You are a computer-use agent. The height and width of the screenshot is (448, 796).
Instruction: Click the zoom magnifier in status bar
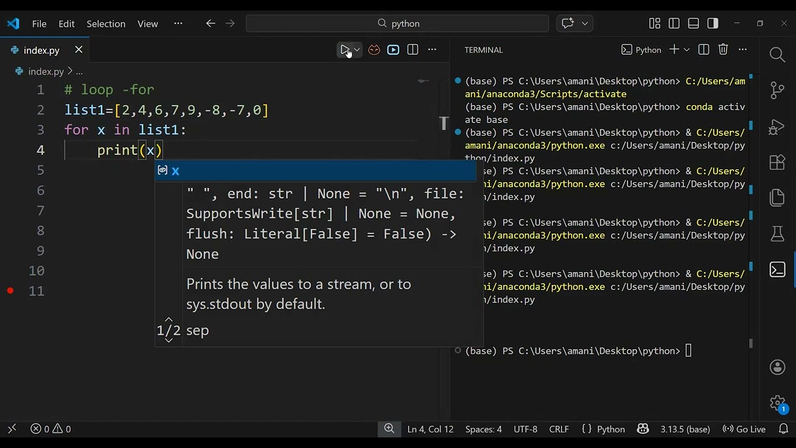click(x=389, y=429)
